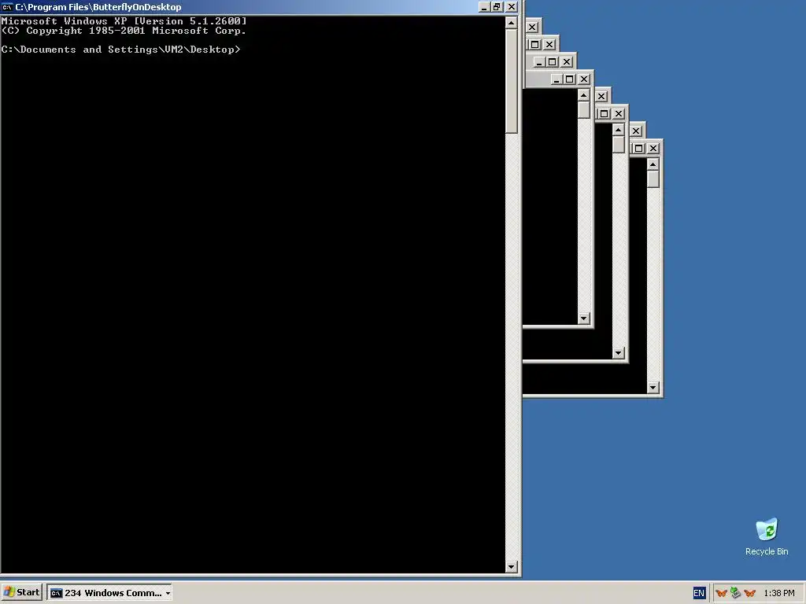Click scroll-down arrow of background console nearest front window
Viewport: 806px width, 604px height.
[583, 319]
